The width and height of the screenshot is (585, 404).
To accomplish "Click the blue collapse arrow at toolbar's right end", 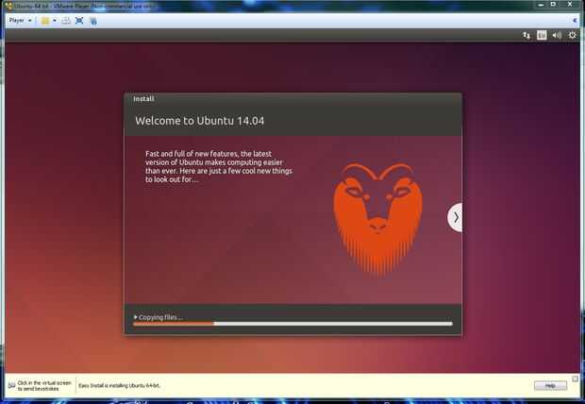I will tap(575, 21).
